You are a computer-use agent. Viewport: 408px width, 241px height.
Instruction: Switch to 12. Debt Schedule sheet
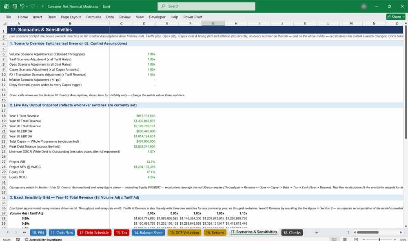coord(94,233)
